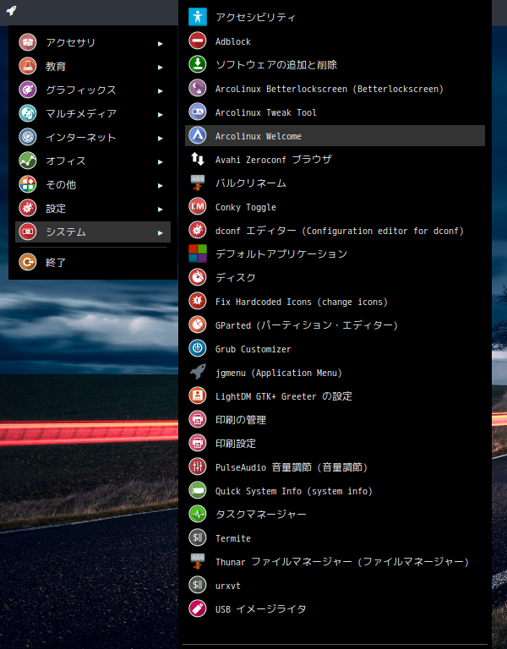507x649 pixels.
Task: Click the マルチメディア music icon
Action: point(28,113)
